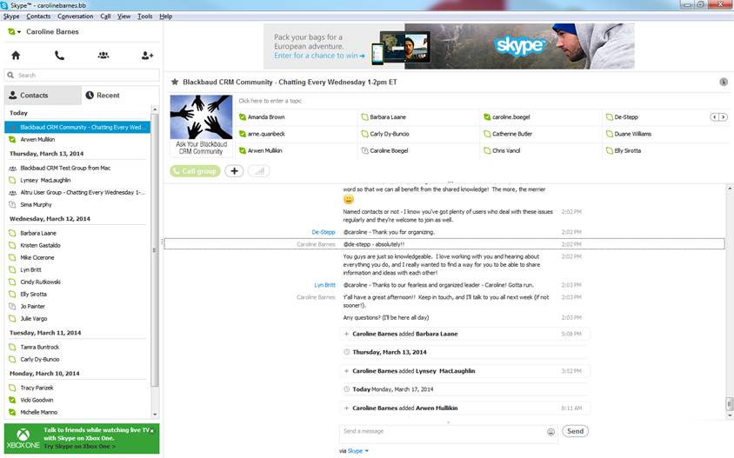Switch to the Contacts tab
This screenshot has height=458, width=734.
43,95
